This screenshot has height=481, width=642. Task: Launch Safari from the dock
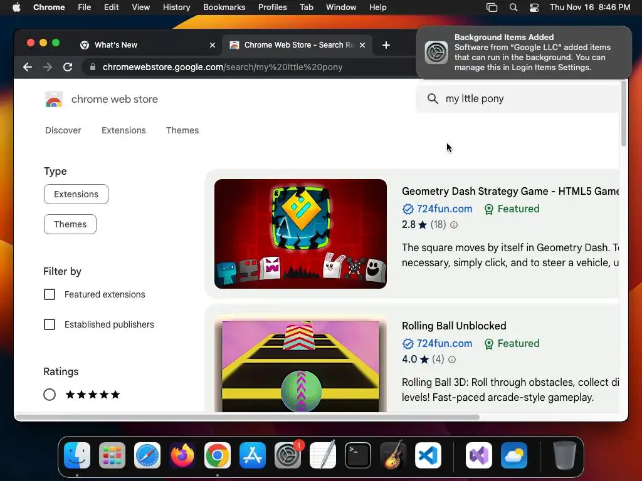(x=147, y=455)
